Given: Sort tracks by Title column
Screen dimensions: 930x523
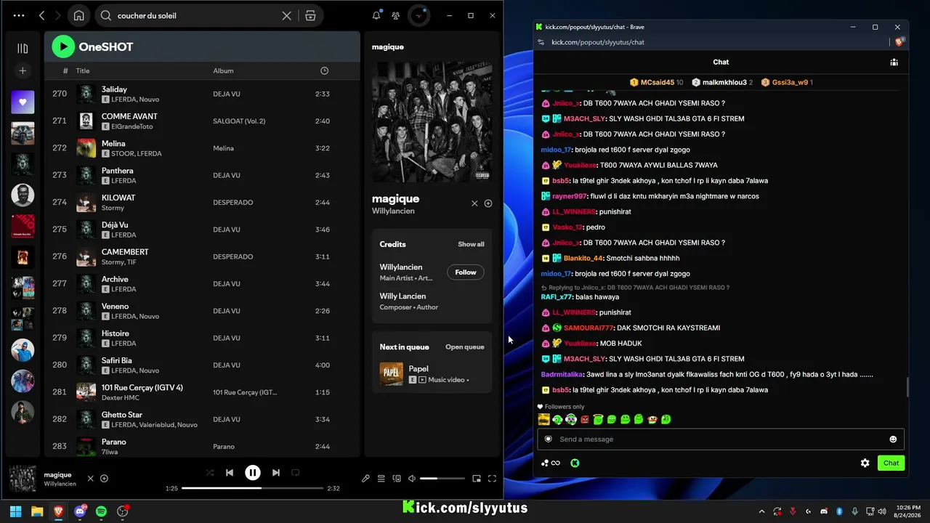Looking at the screenshot, I should point(83,70).
